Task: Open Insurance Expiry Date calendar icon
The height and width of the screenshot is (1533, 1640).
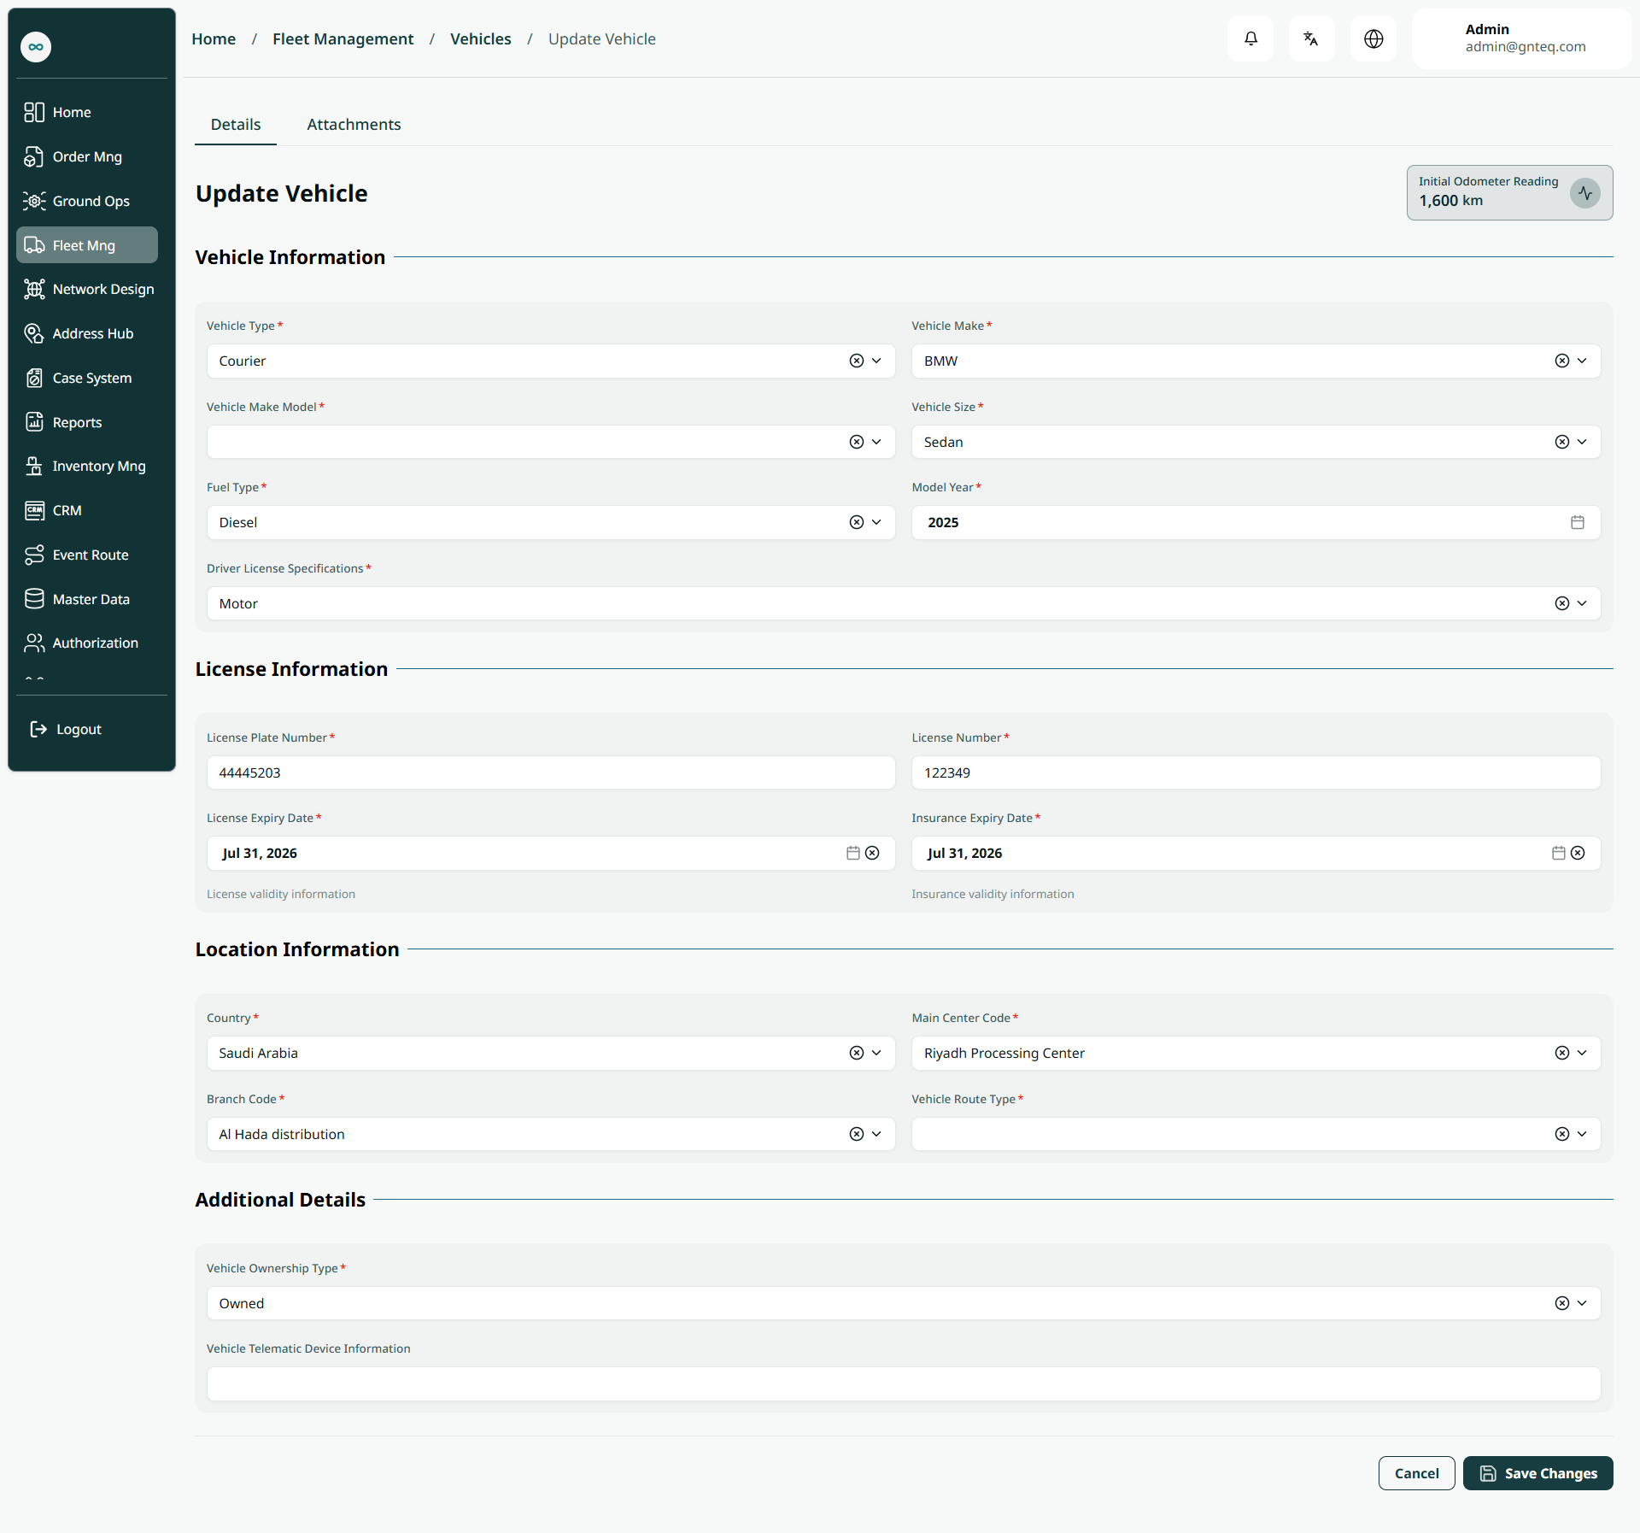Action: pos(1559,853)
